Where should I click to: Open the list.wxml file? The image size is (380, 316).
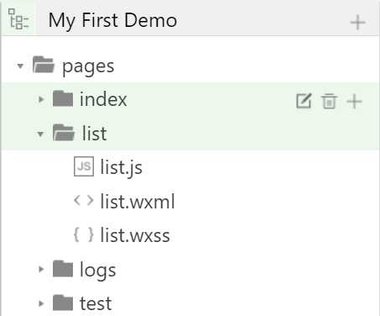click(138, 201)
